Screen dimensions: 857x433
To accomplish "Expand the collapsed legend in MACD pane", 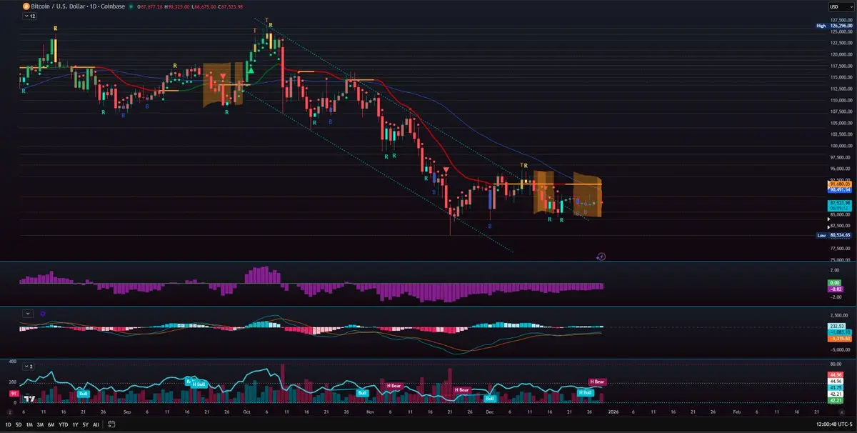I will 28,313.
